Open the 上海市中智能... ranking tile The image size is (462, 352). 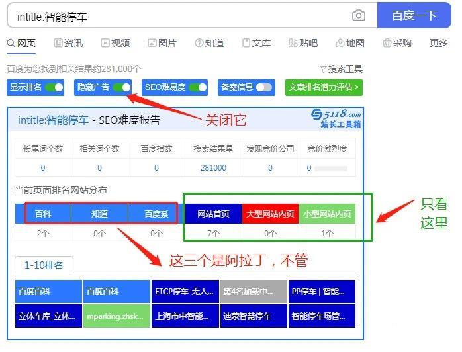coord(185,316)
